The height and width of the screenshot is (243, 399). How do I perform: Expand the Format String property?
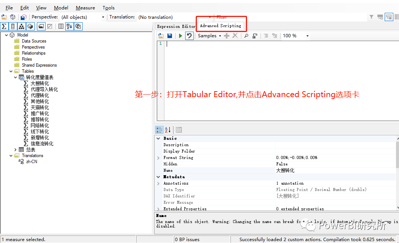click(158, 158)
